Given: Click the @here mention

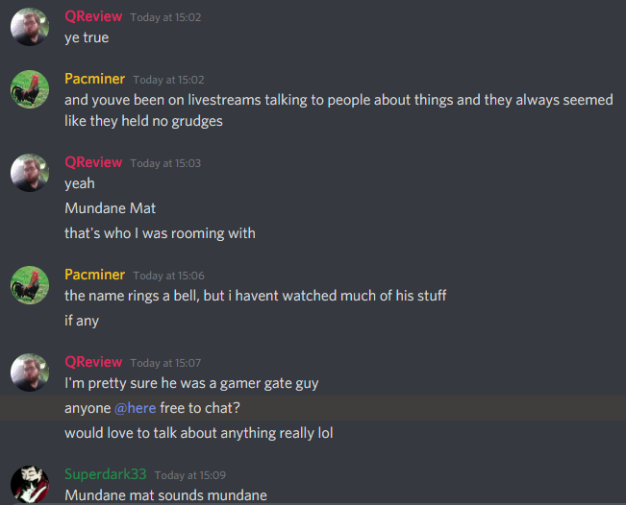Looking at the screenshot, I should coord(135,408).
